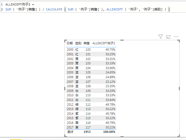Screen dimensions: 186x140
Task: Select the 49.75% value cell
Action: [x=110, y=50]
